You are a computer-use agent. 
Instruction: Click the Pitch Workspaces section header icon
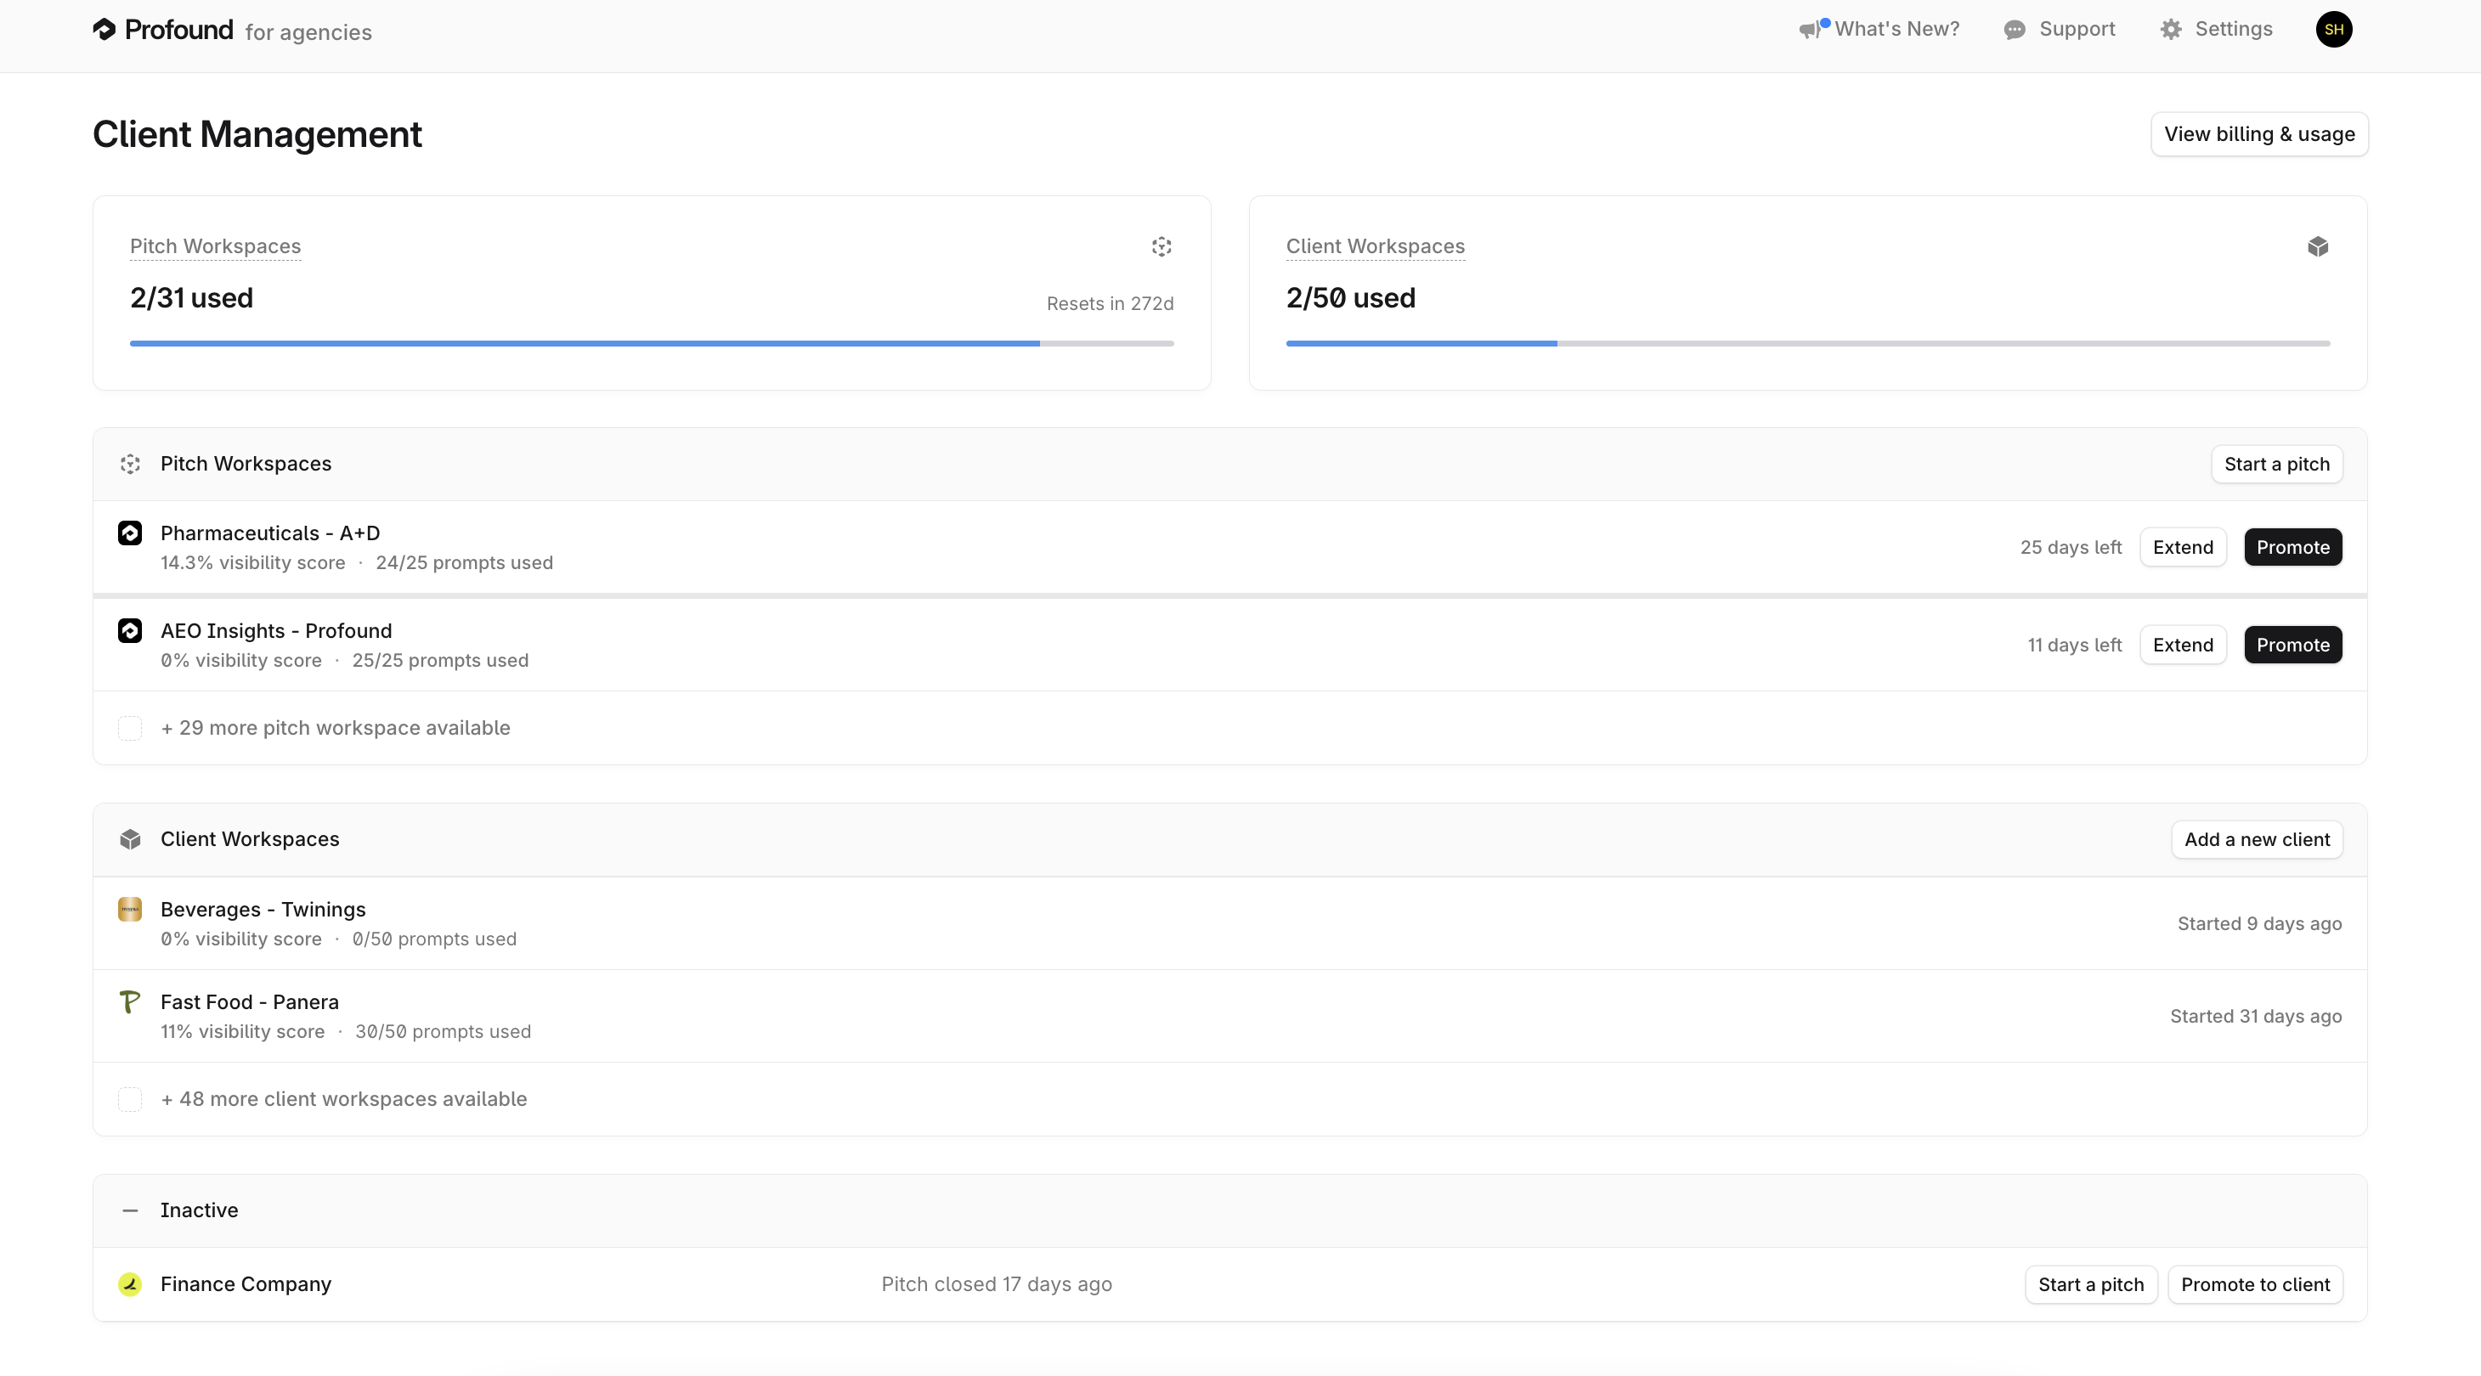point(130,464)
